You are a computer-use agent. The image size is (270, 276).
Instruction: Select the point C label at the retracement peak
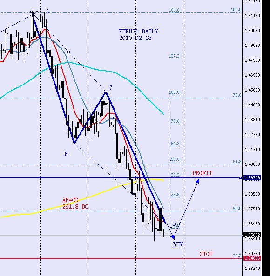pyautogui.click(x=110, y=88)
